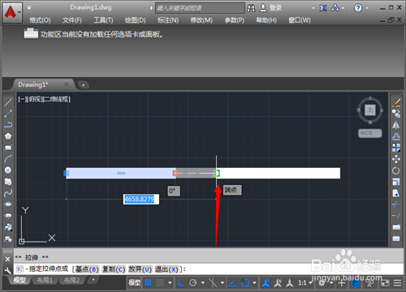Select the Insert Block tool
The width and height of the screenshot is (406, 292).
click(8, 227)
